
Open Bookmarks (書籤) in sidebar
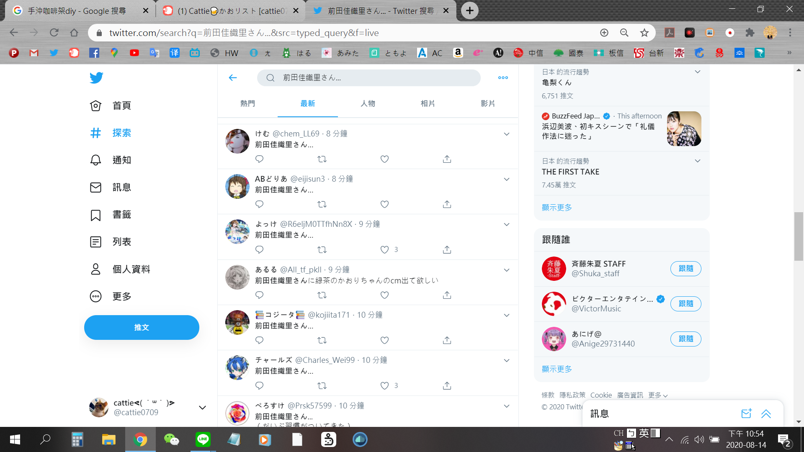coord(111,215)
